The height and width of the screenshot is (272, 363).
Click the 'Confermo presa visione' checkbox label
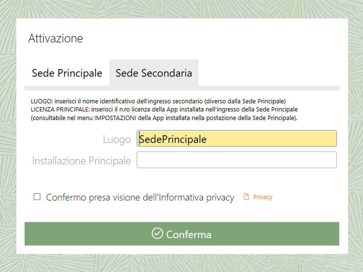pyautogui.click(x=140, y=197)
